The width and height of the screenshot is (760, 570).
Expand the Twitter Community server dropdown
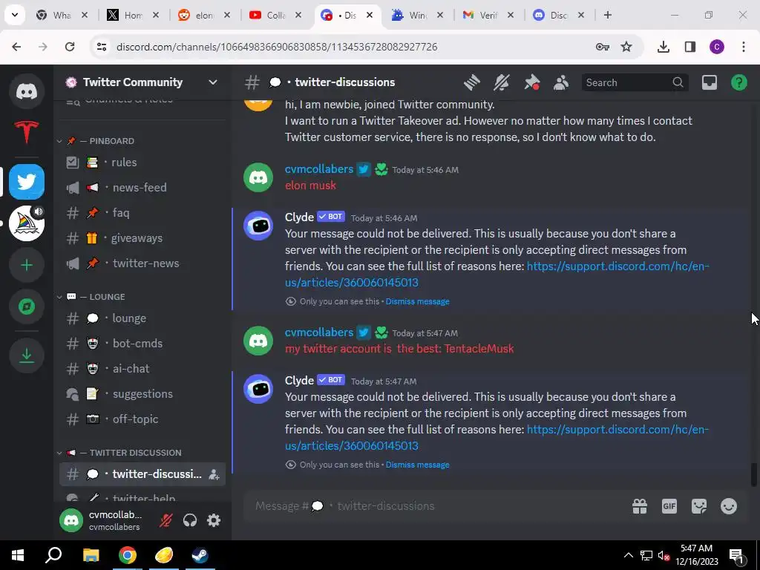(x=213, y=82)
